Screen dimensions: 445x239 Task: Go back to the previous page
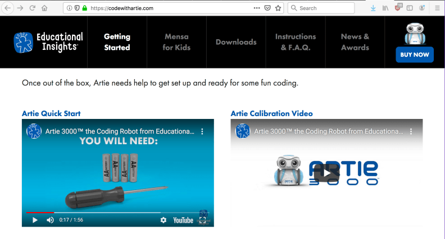pos(8,8)
